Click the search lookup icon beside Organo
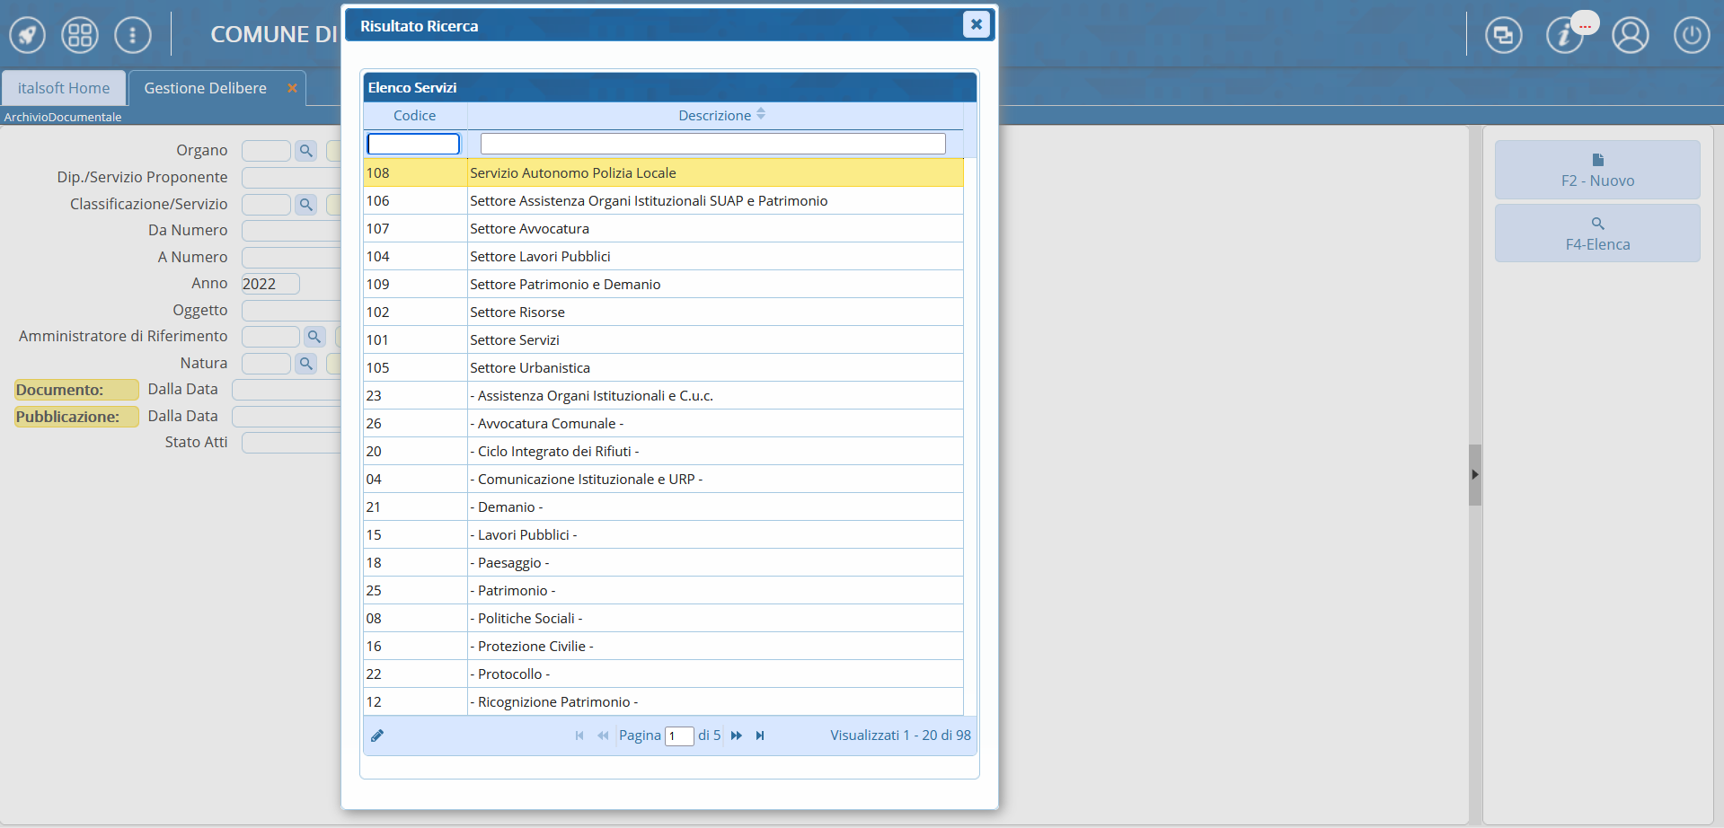The width and height of the screenshot is (1724, 828). 306,151
